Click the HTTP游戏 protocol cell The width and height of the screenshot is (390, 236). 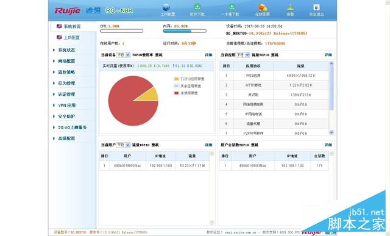(253, 85)
